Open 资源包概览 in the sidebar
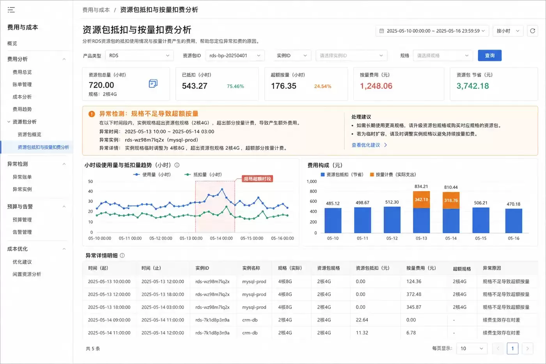Viewport: 546px width, 364px height. 30,134
